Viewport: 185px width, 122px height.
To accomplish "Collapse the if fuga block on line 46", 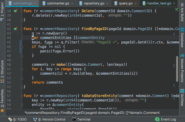I will [x=22, y=47].
